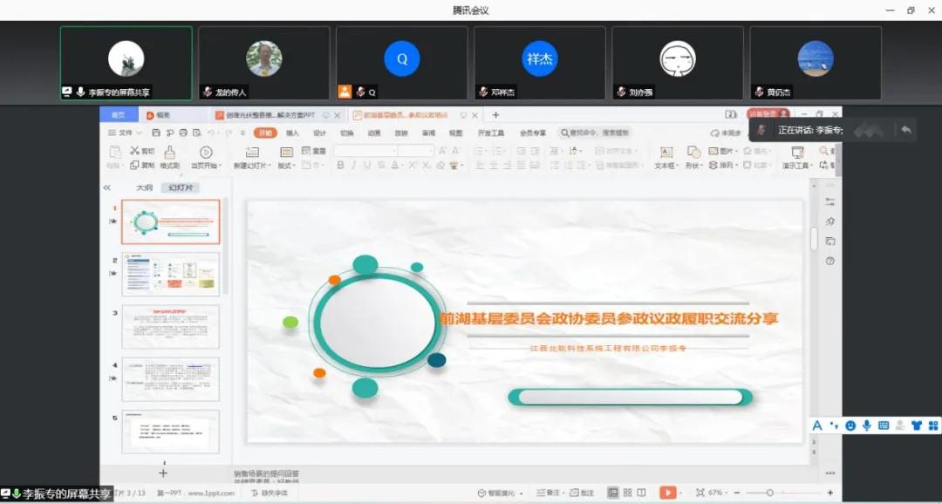Click the Print icon in quick access toolbar
Image resolution: width=942 pixels, height=504 pixels.
click(183, 133)
